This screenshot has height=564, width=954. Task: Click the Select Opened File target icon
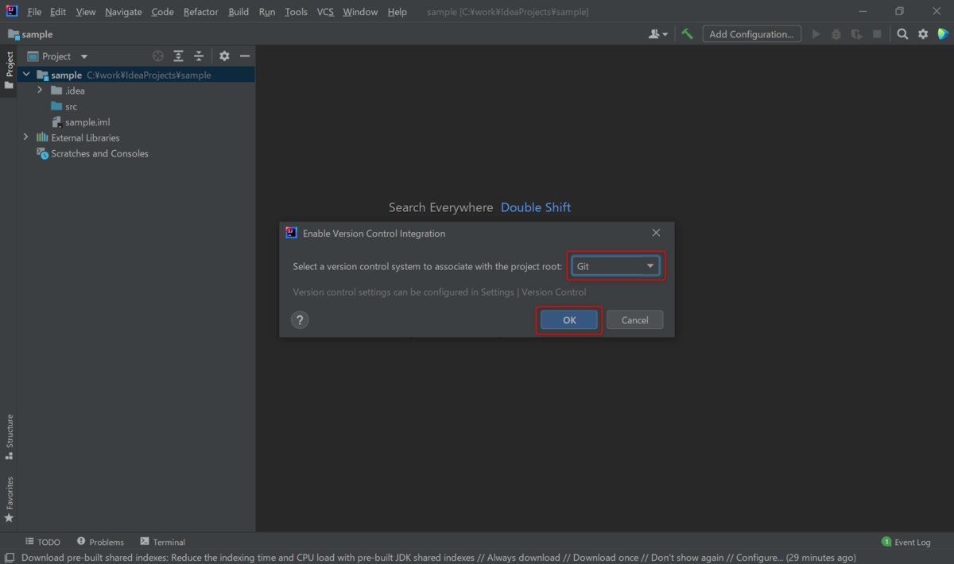157,56
